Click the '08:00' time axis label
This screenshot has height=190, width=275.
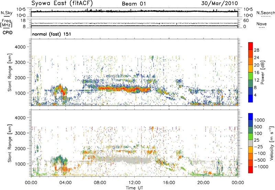(x=100, y=183)
